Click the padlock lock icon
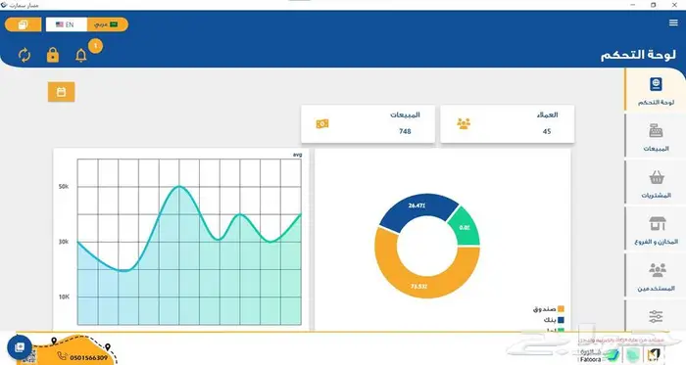Image resolution: width=686 pixels, height=365 pixels. [53, 55]
